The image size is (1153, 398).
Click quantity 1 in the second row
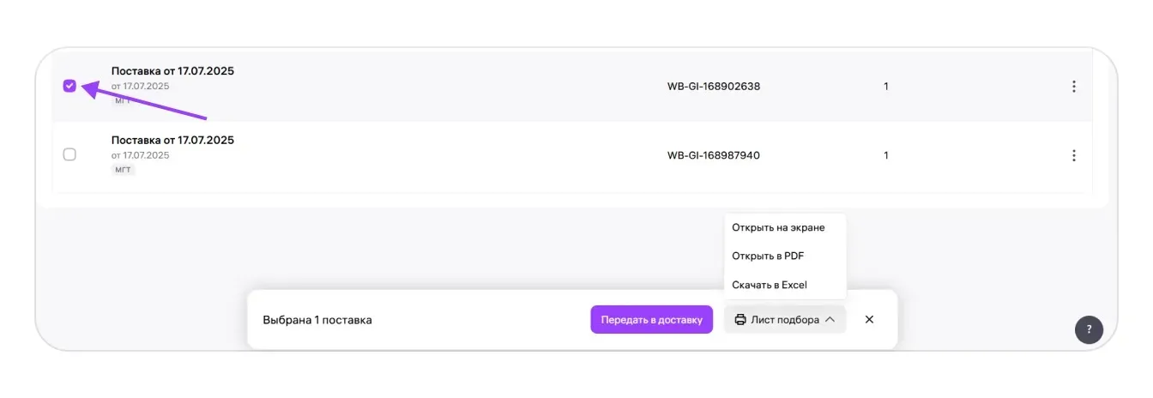click(x=886, y=155)
